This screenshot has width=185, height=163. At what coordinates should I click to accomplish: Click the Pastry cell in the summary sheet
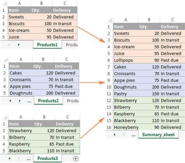120,94
